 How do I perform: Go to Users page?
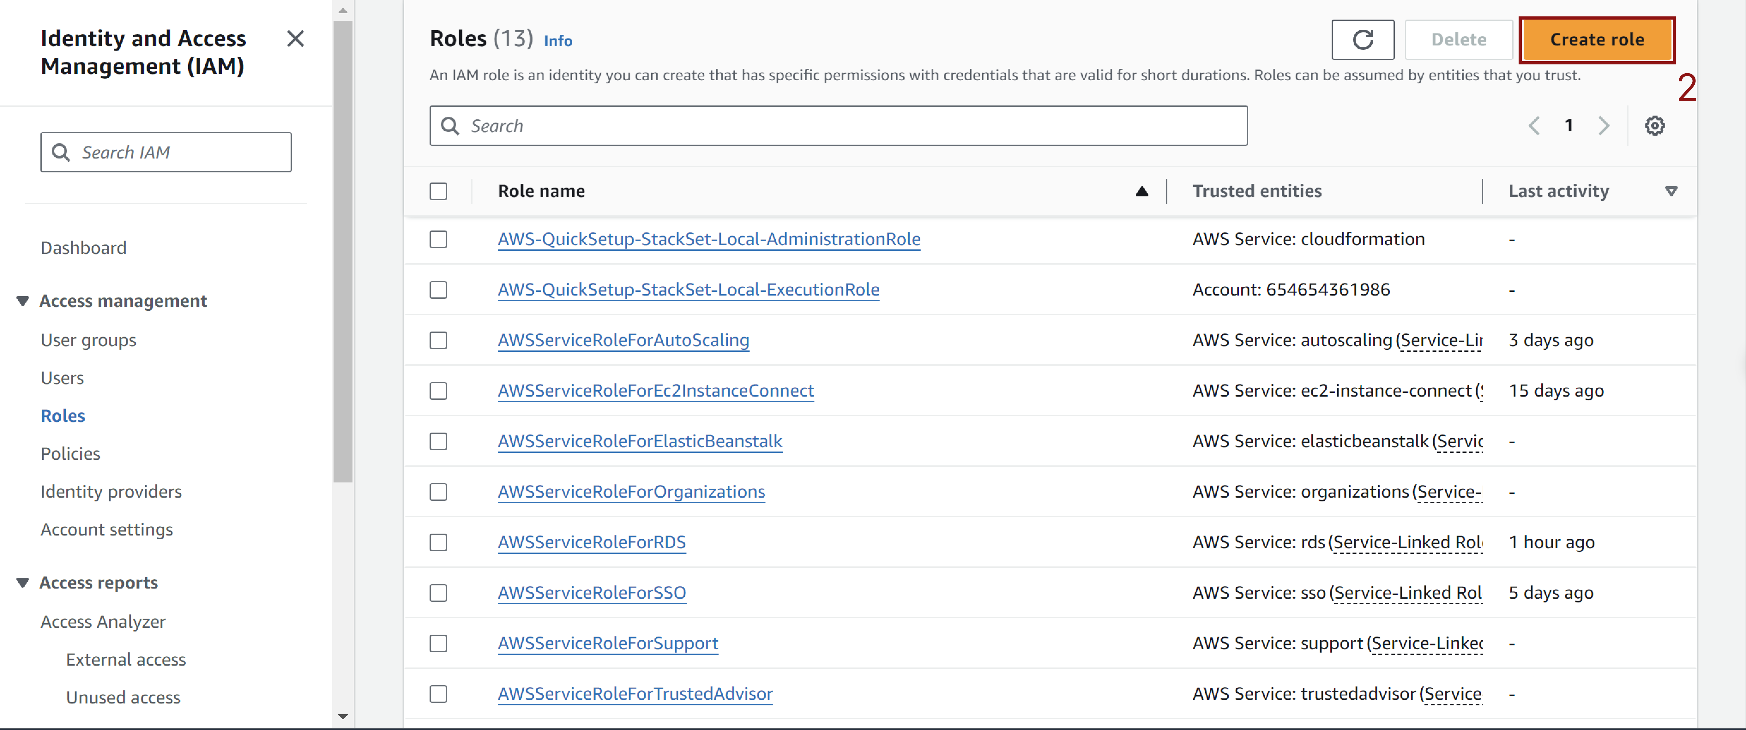[62, 378]
